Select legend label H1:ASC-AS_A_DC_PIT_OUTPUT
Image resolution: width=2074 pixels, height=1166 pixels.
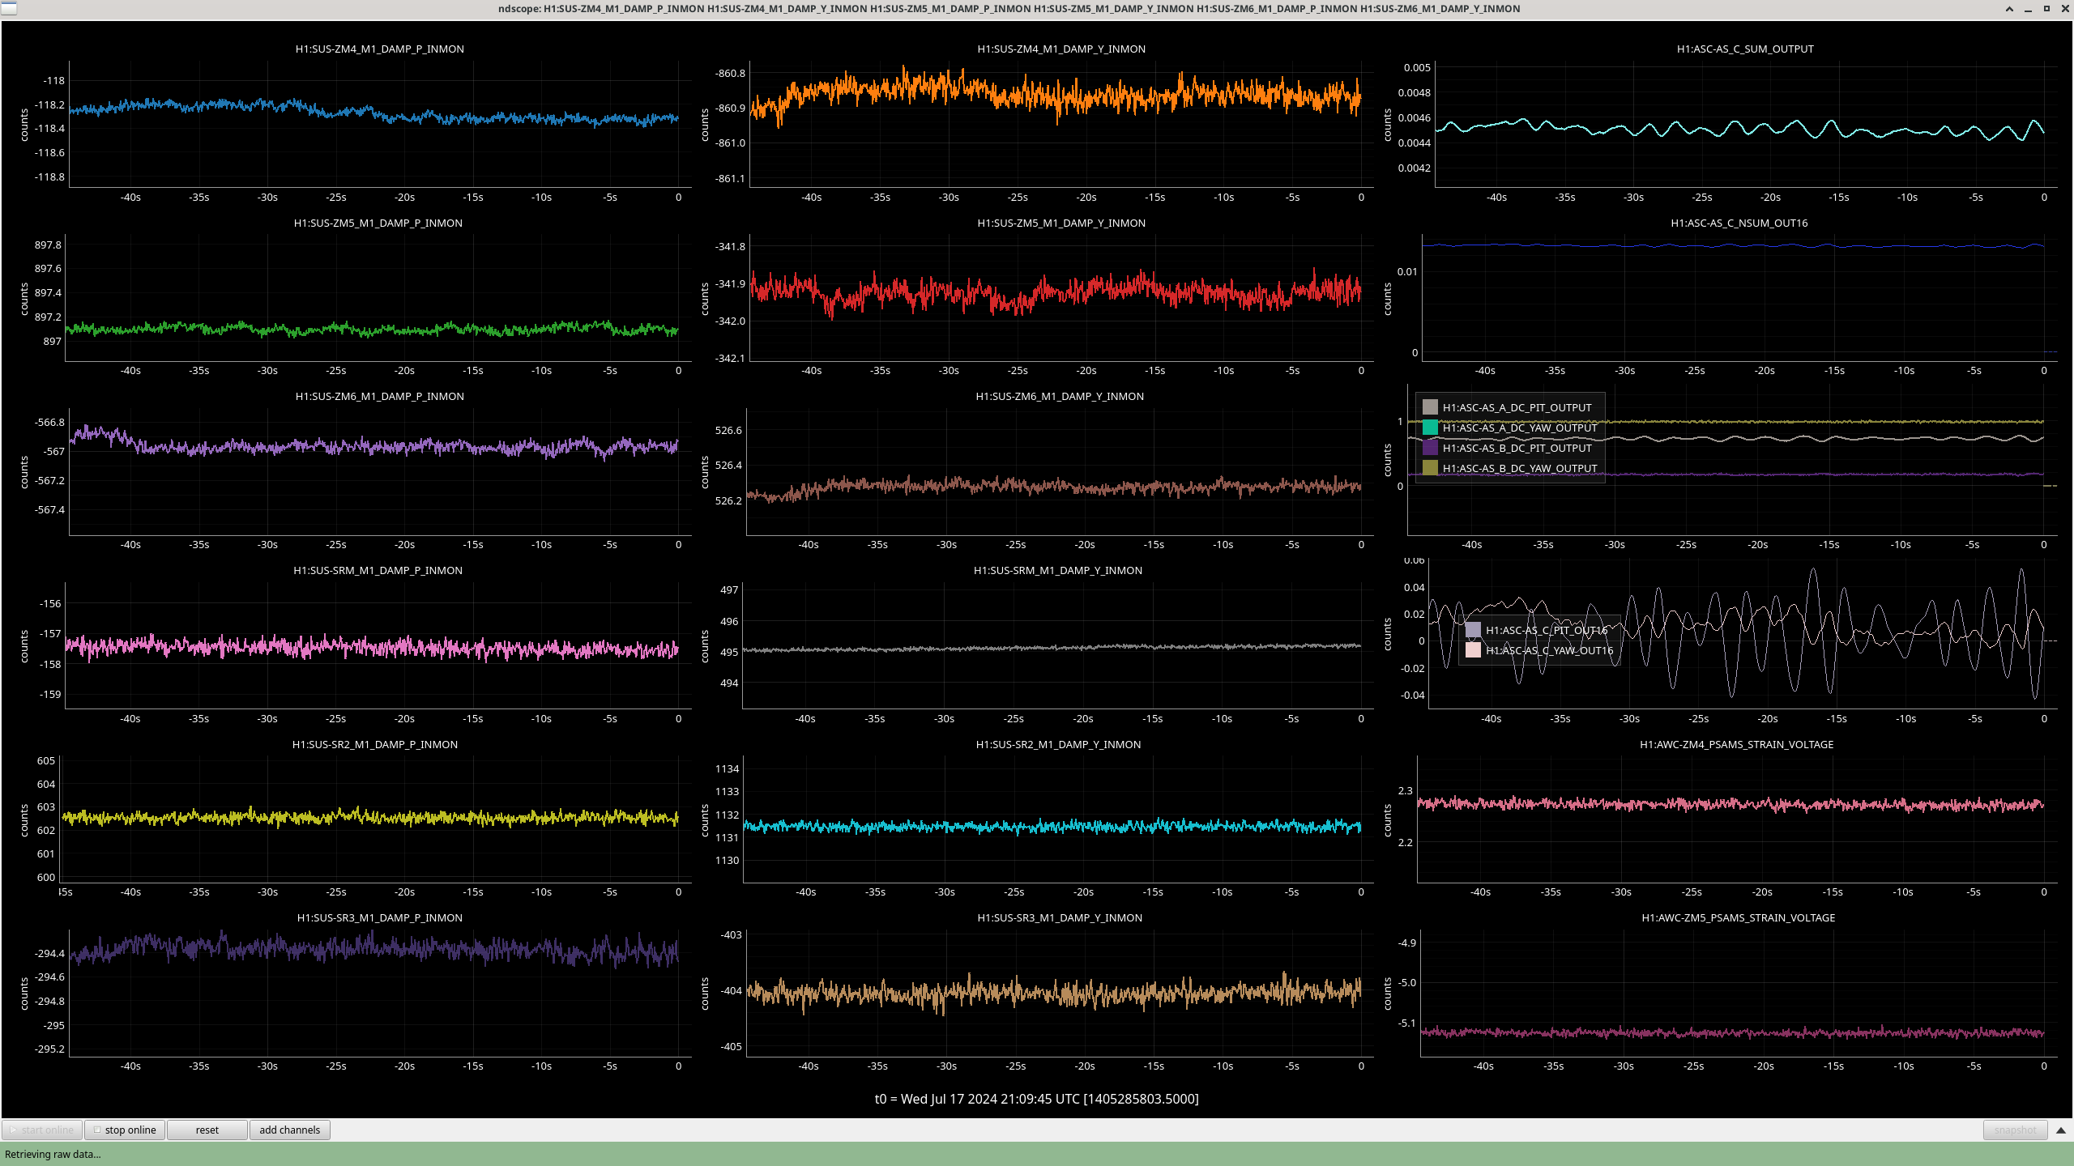pos(1517,407)
